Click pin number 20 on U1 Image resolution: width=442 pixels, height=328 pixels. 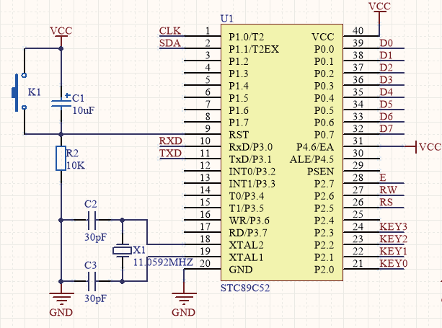[205, 263]
